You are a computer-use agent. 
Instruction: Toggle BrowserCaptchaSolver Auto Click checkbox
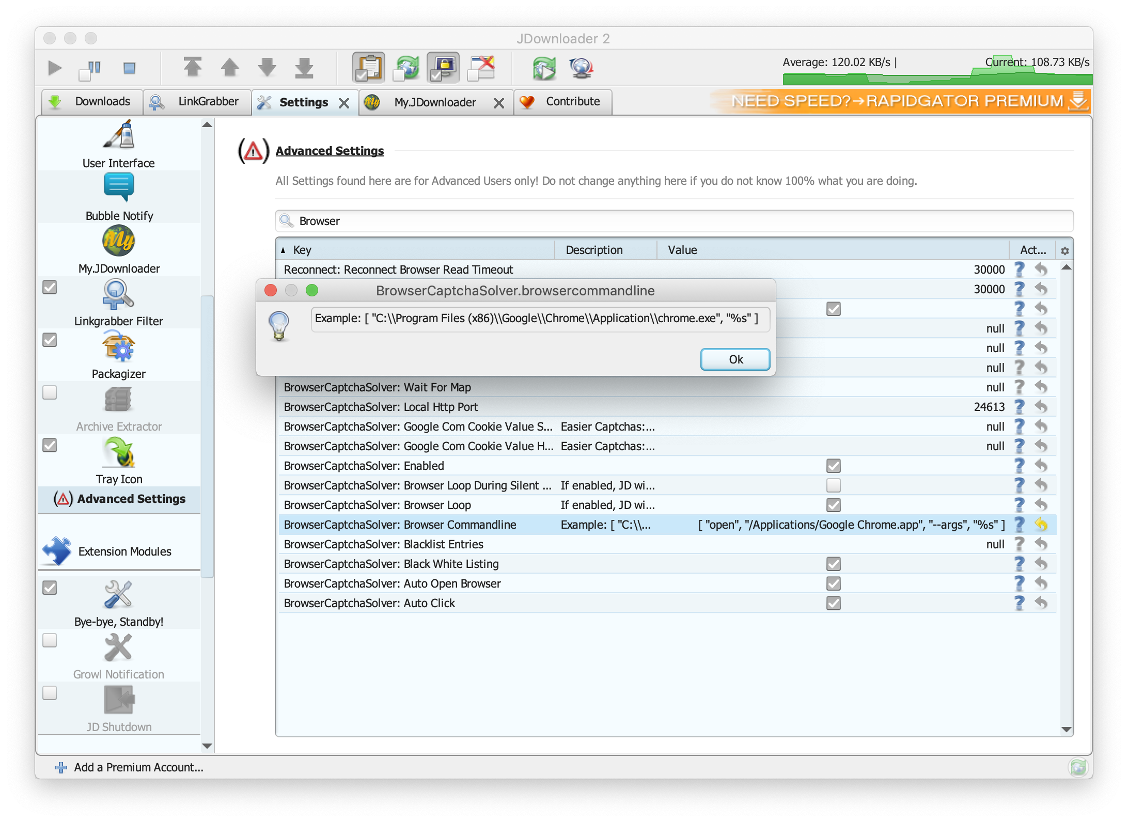click(x=833, y=603)
